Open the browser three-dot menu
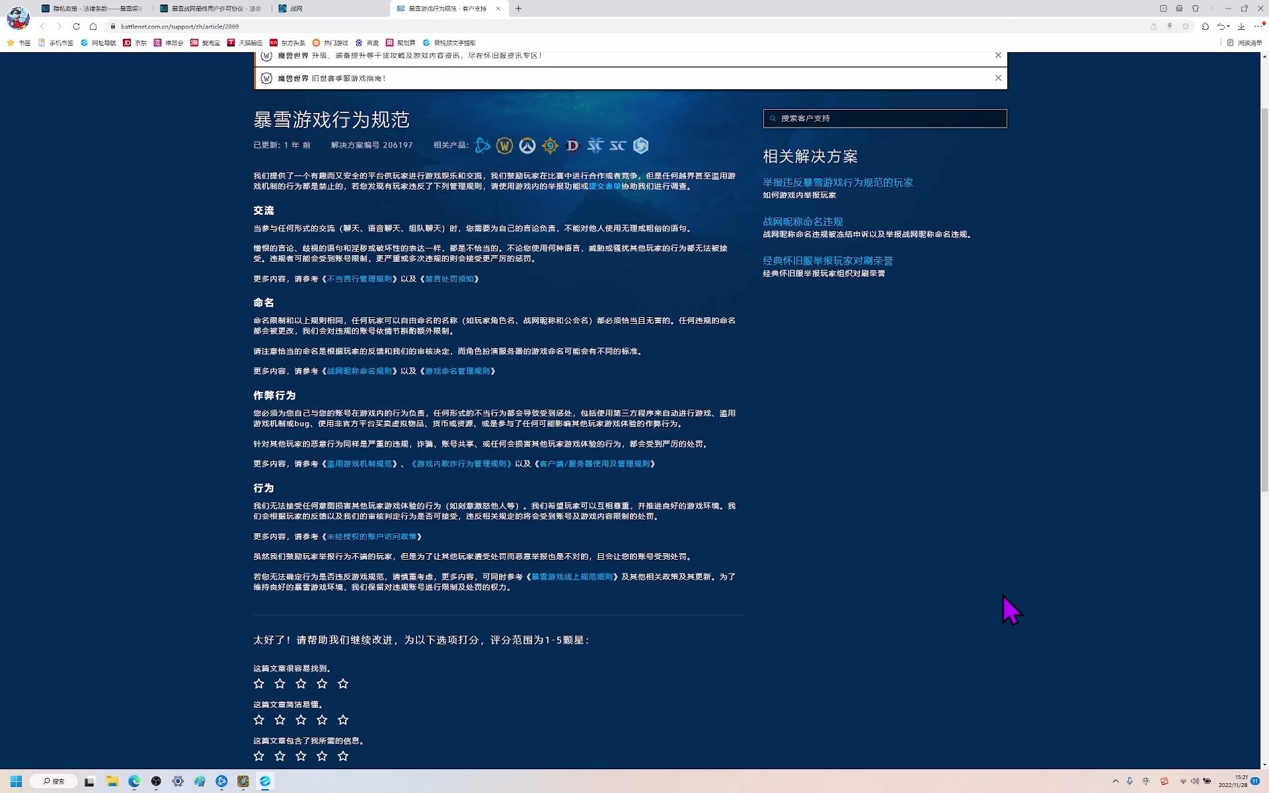 pyautogui.click(x=1258, y=26)
